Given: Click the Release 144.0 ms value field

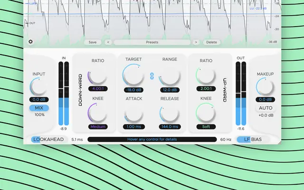Looking at the screenshot, I should click(170, 127).
